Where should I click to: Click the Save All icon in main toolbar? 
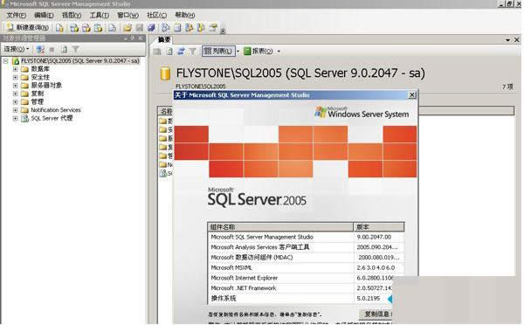click(151, 28)
